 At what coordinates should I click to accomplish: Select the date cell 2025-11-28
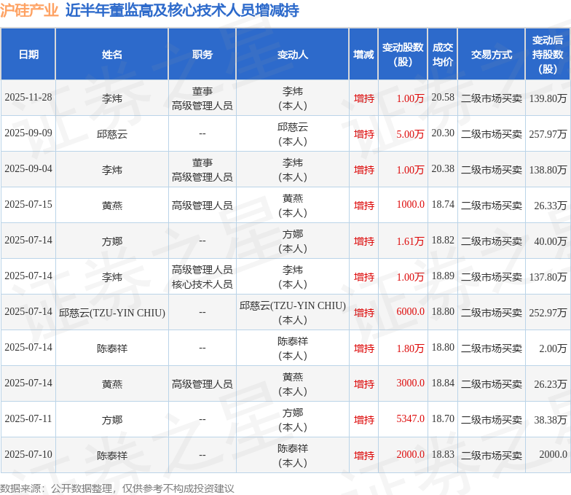(x=28, y=98)
